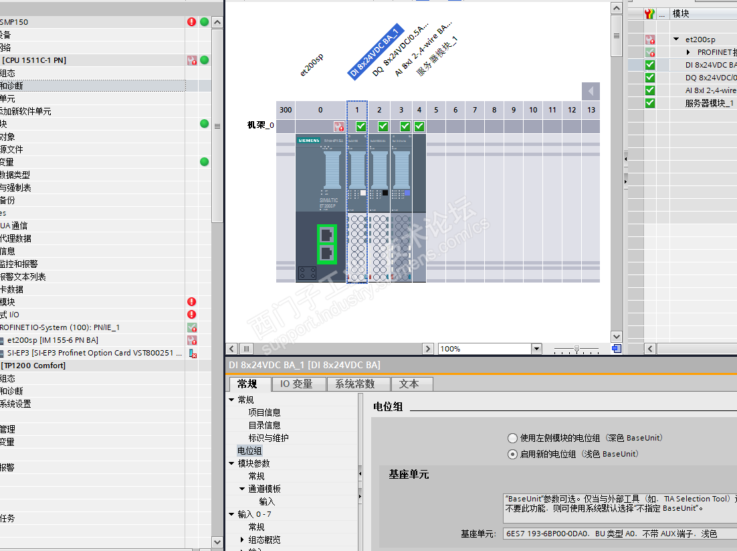The height and width of the screenshot is (551, 737).
Task: Click the 模块 column header in table
Action: [681, 13]
